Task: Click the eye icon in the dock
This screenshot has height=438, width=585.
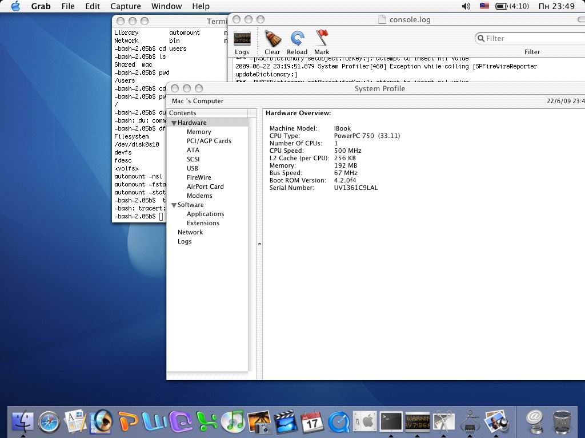Action: tap(102, 421)
